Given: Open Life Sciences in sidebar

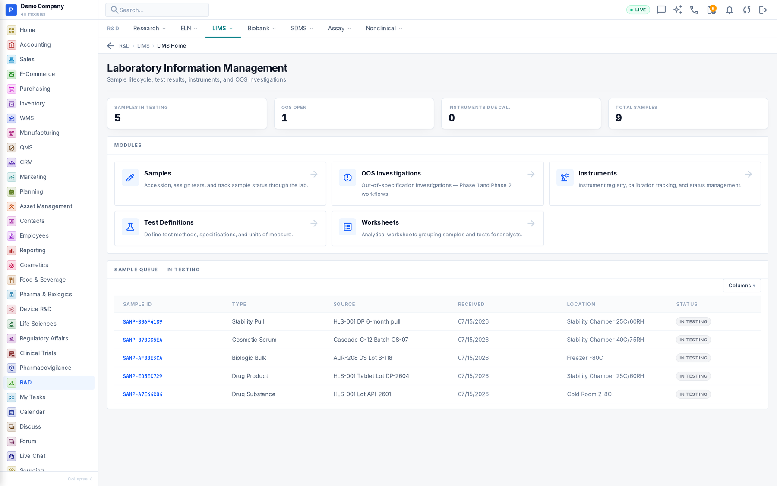Looking at the screenshot, I should pyautogui.click(x=49, y=324).
